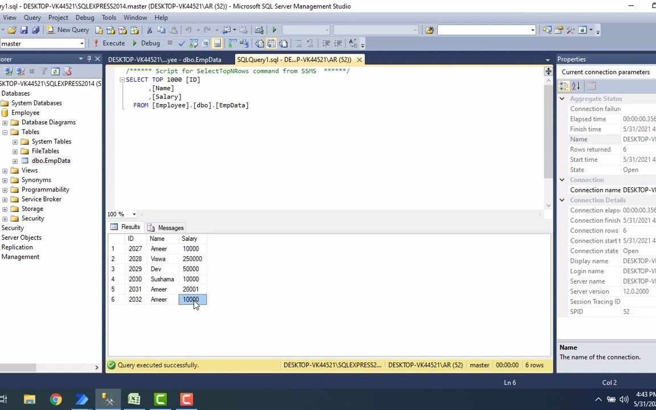Collapse the Aggregate Status section
The width and height of the screenshot is (656, 410).
click(562, 99)
